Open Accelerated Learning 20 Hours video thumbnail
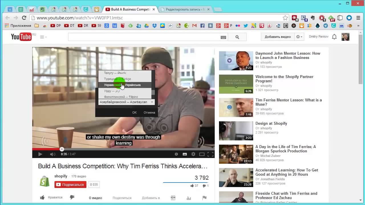This screenshot has width=365, height=205. [x=236, y=177]
